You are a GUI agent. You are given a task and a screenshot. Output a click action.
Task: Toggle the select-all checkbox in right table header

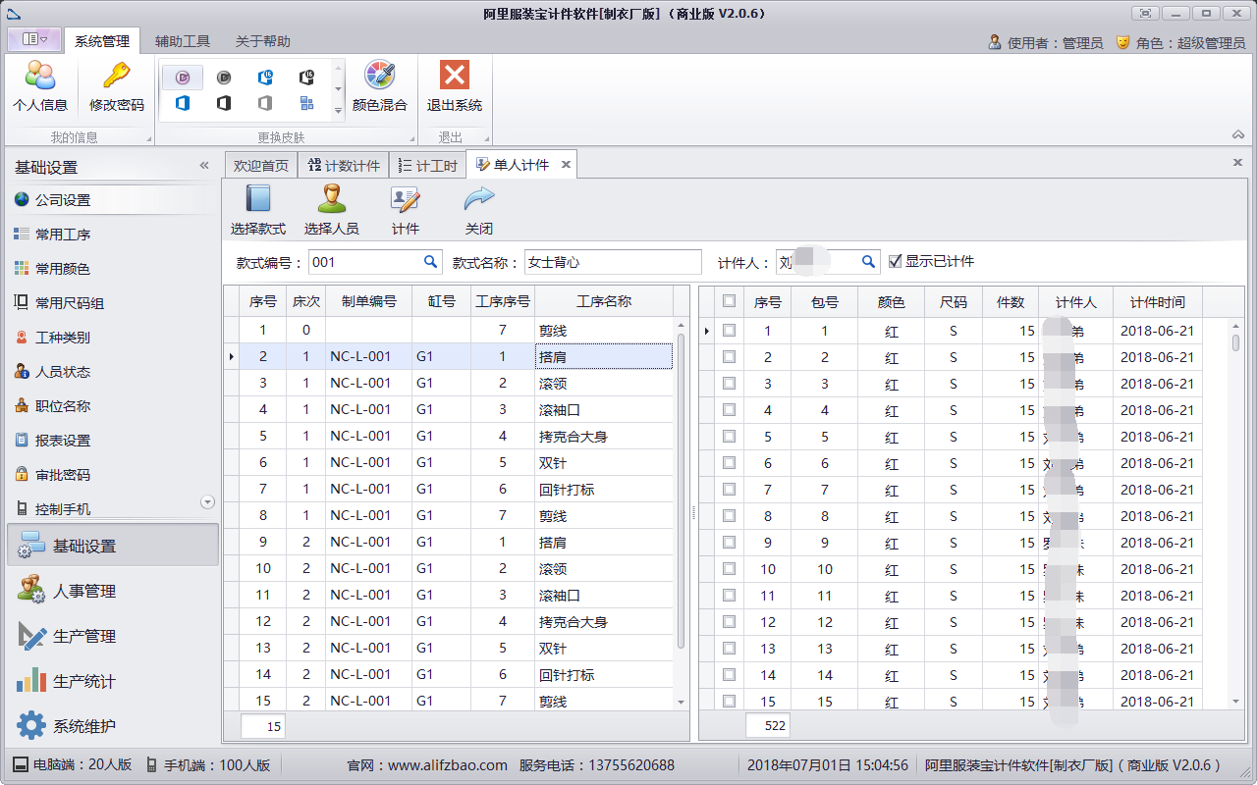click(x=729, y=301)
